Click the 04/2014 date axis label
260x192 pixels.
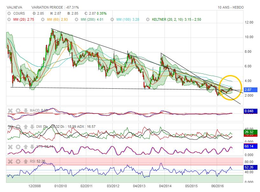click(165, 186)
